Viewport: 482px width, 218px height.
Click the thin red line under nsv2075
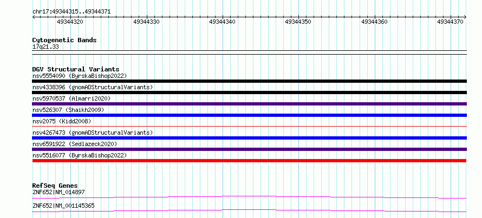(x=249, y=126)
